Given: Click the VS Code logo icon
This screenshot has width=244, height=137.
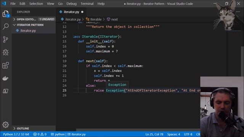Looking at the screenshot, I should (4, 3).
